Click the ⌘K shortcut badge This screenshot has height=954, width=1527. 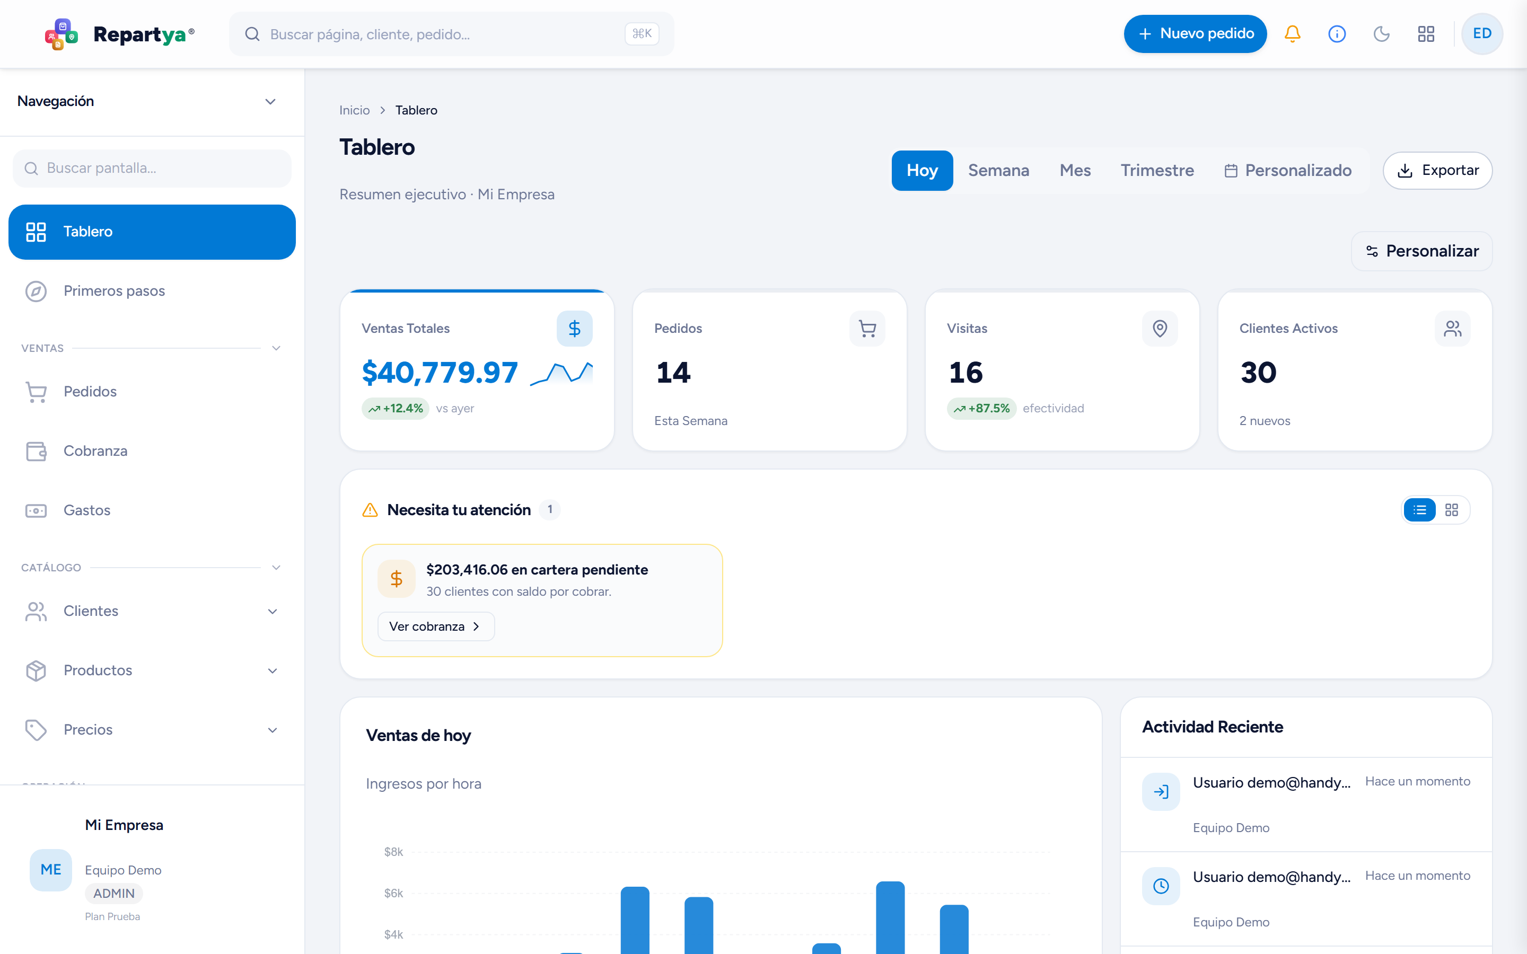(642, 33)
